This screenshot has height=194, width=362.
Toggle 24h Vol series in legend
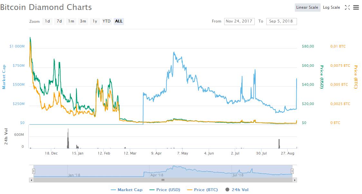(x=237, y=190)
